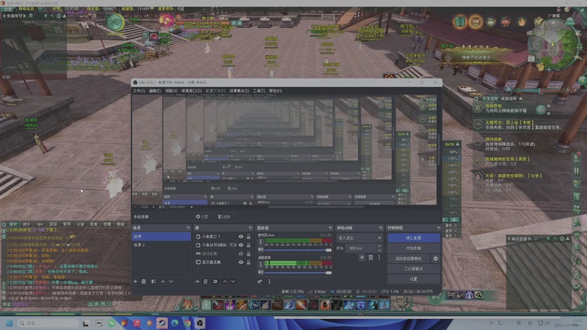Viewport: 587px width, 330px height.
Task: Increase transition duration with up arrow
Action: (x=379, y=246)
